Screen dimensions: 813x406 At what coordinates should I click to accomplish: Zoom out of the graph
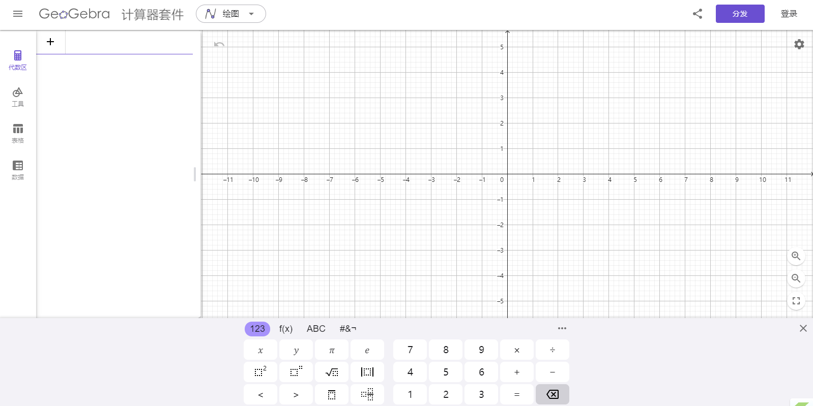point(796,278)
